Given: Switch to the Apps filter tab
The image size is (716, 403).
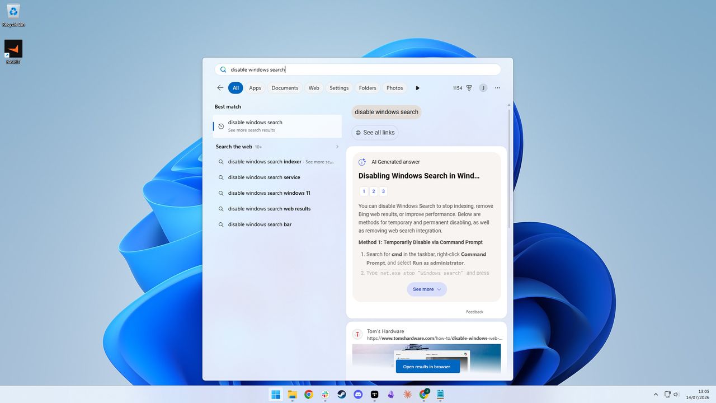Looking at the screenshot, I should (x=255, y=88).
